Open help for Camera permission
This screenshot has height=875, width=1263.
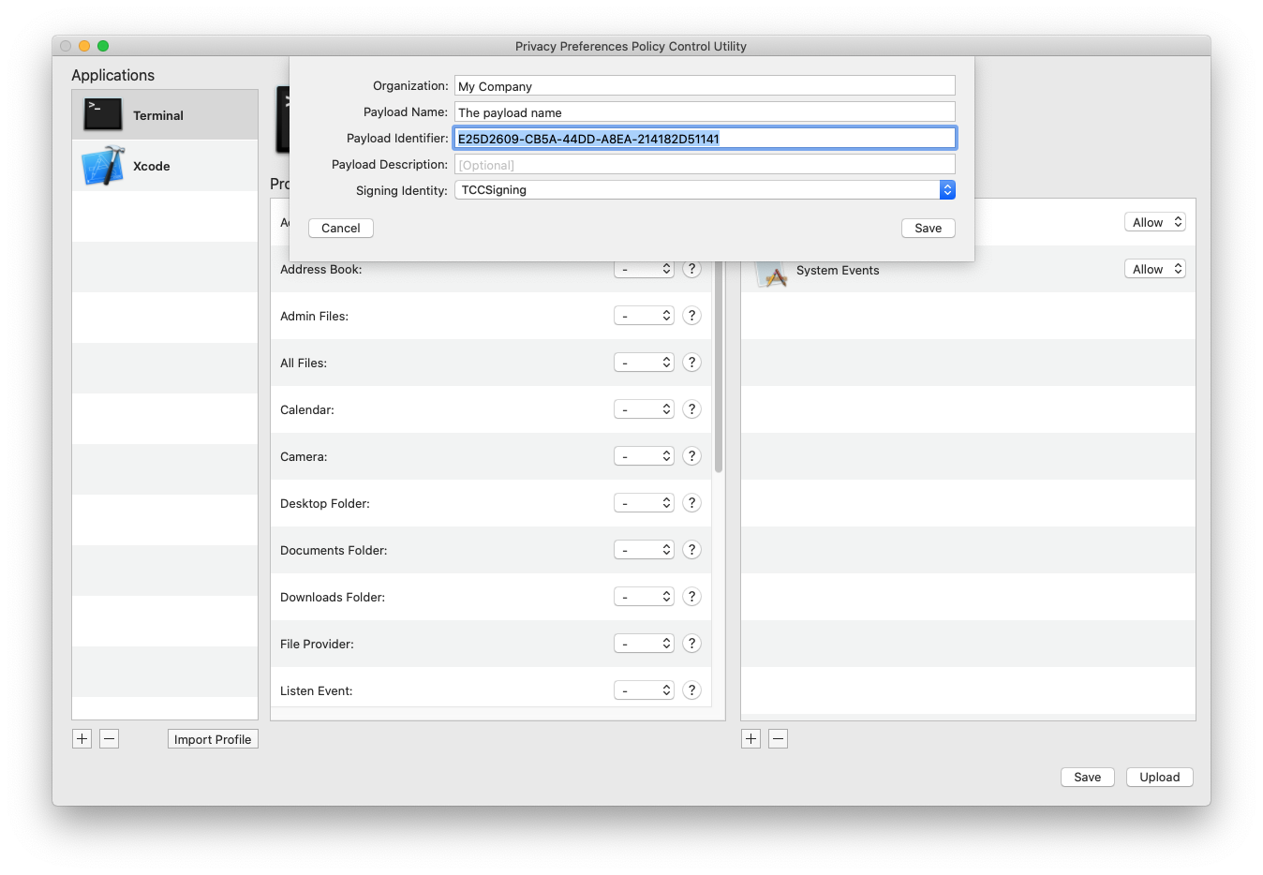click(691, 455)
